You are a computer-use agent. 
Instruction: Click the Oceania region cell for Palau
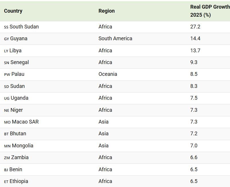[x=108, y=74]
